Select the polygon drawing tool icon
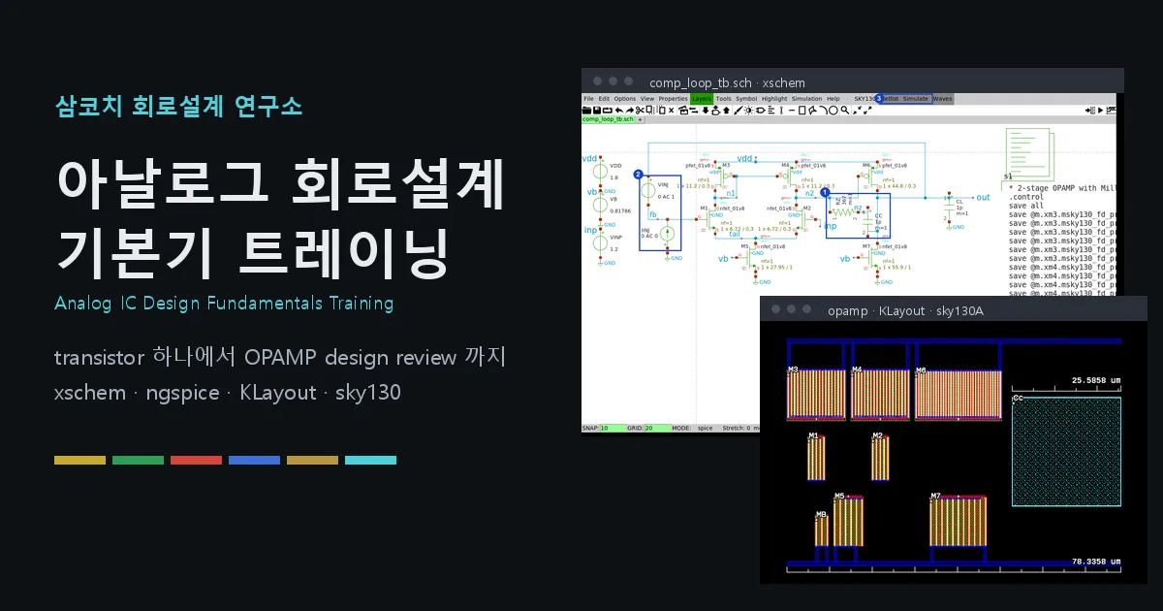 pos(813,111)
